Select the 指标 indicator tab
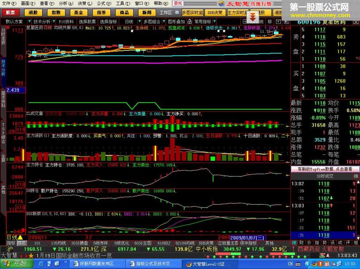 [x=11, y=243]
